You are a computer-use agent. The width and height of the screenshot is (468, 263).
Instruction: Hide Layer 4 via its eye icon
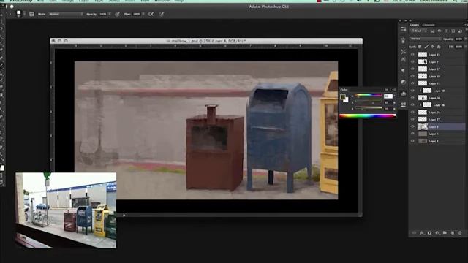[x=412, y=134]
